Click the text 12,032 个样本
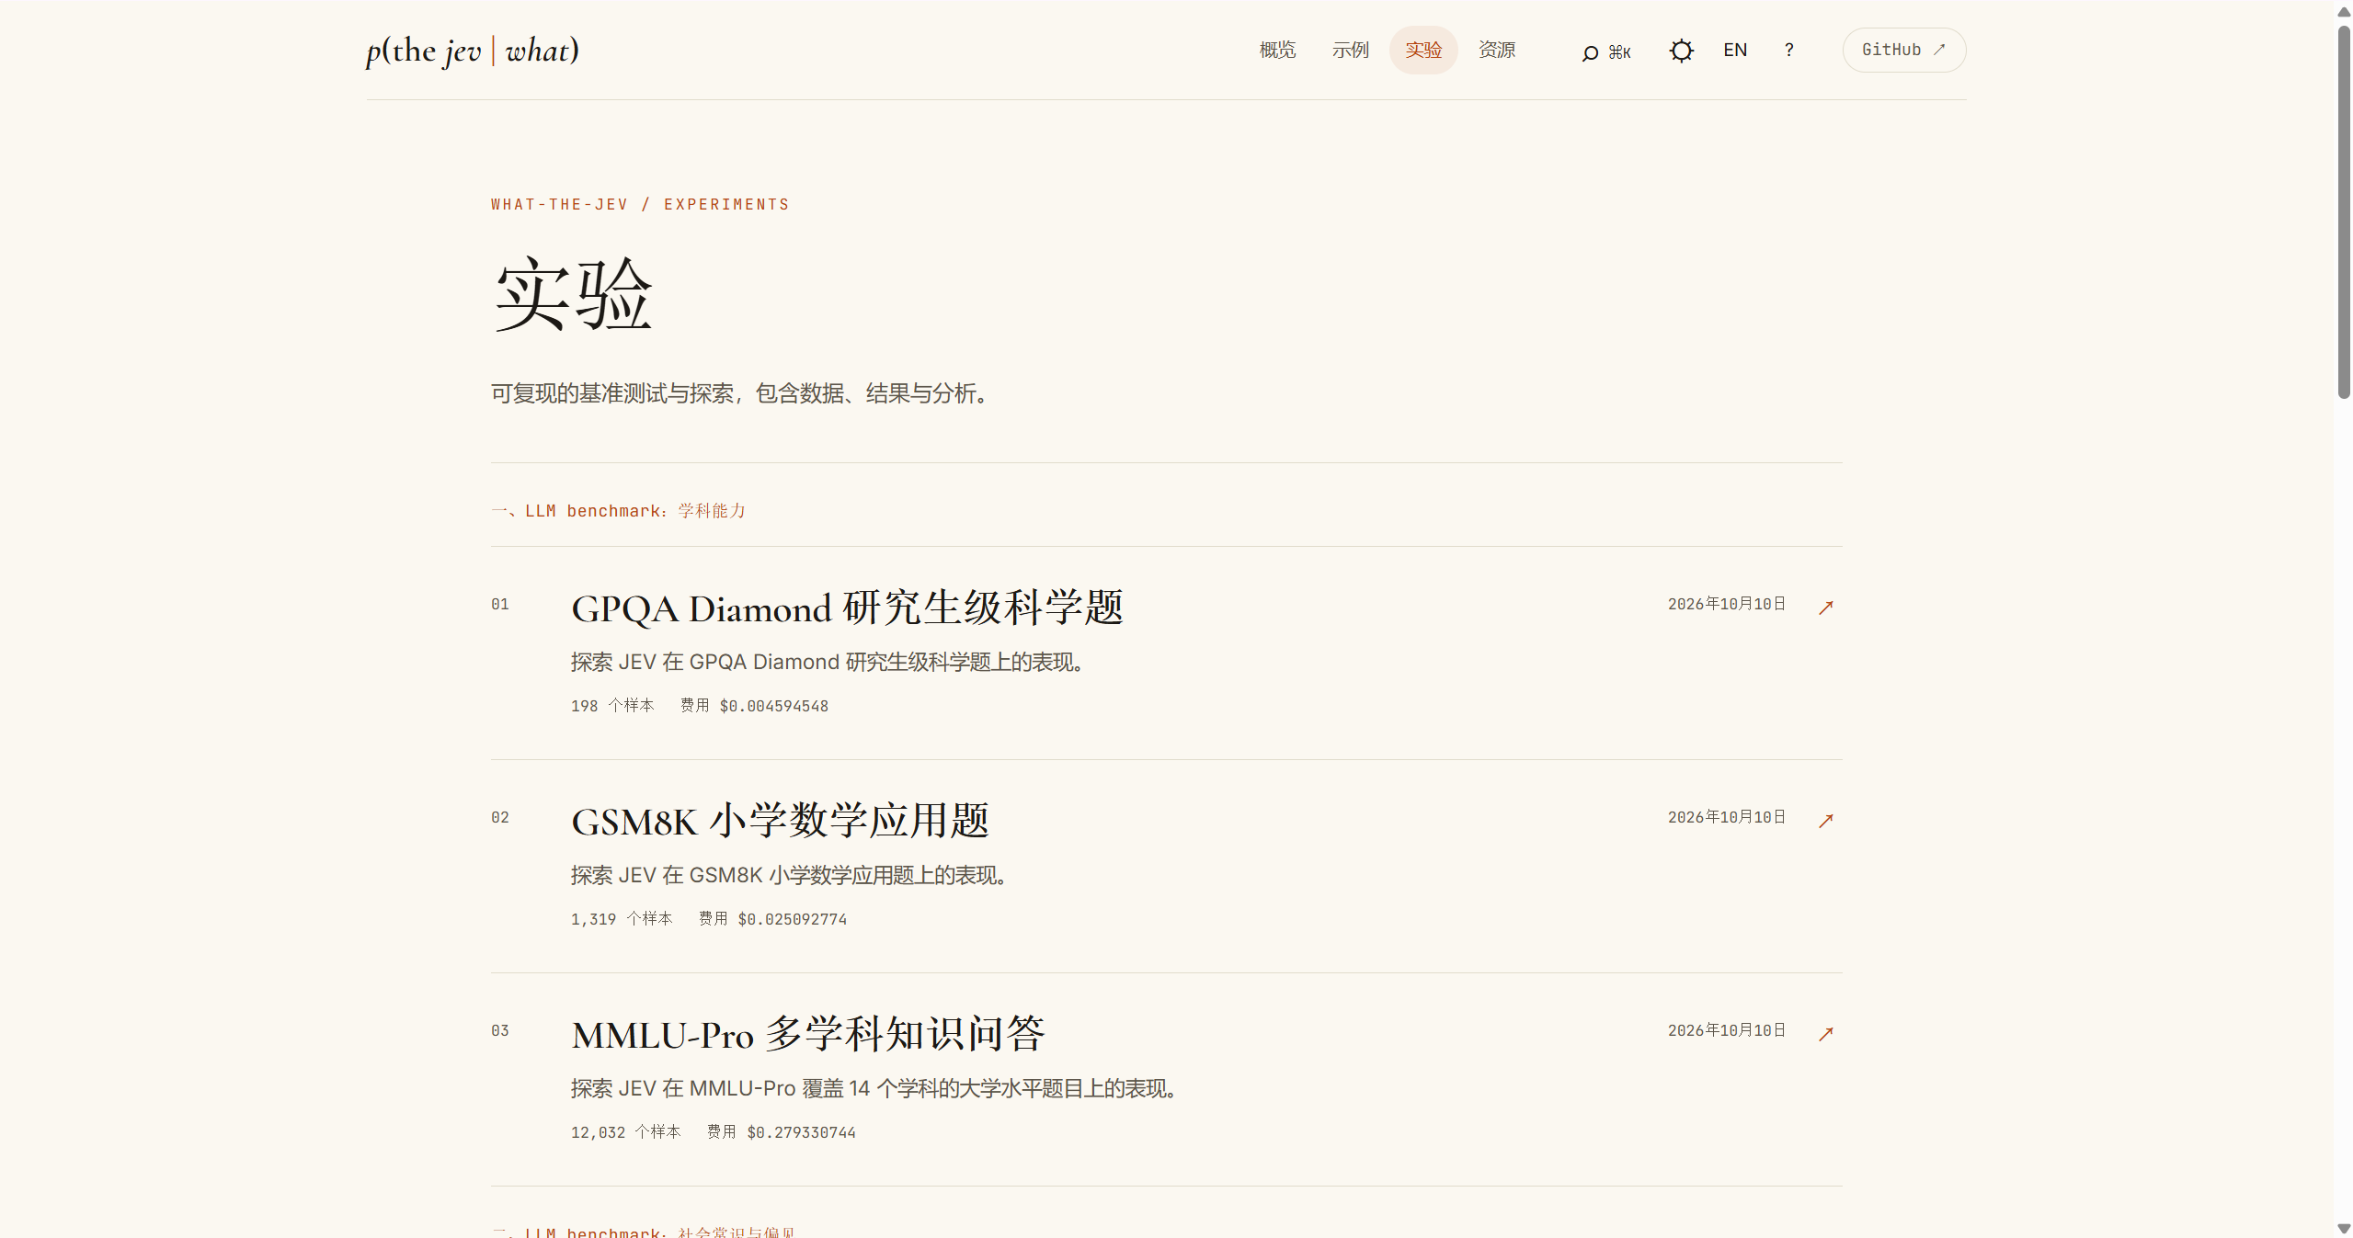This screenshot has width=2353, height=1238. [x=626, y=1132]
